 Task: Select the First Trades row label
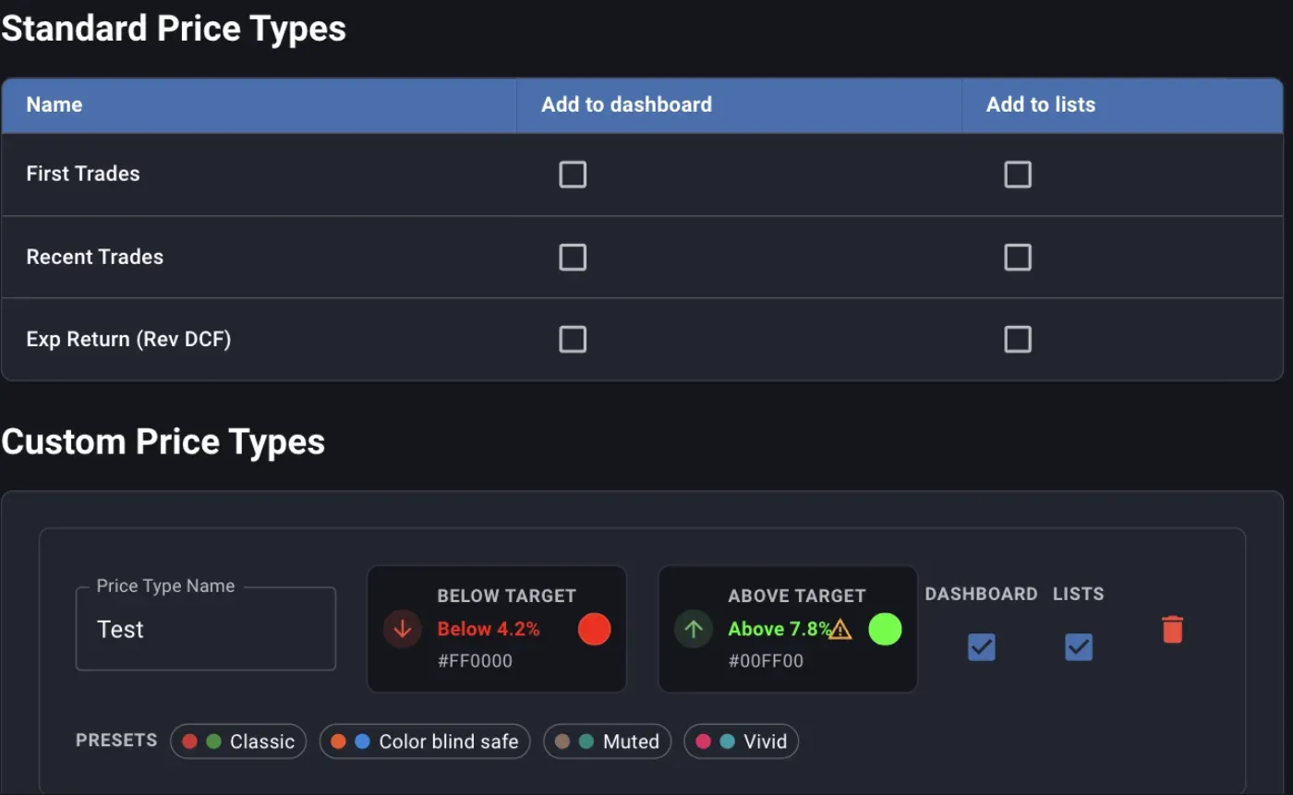click(x=83, y=174)
